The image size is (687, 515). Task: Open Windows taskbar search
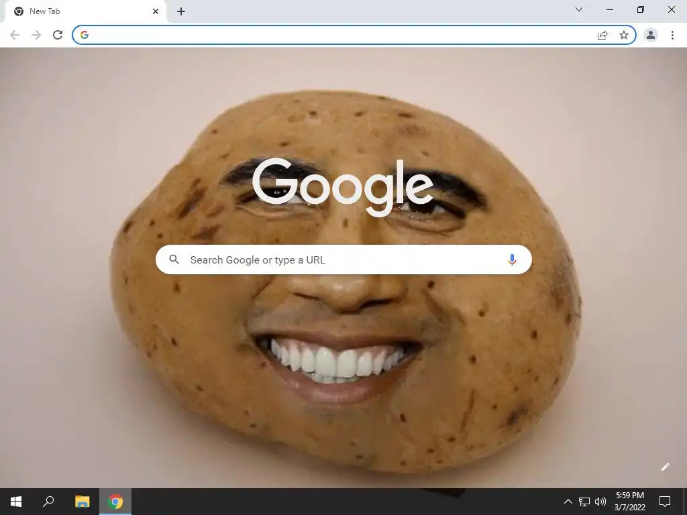click(x=48, y=501)
